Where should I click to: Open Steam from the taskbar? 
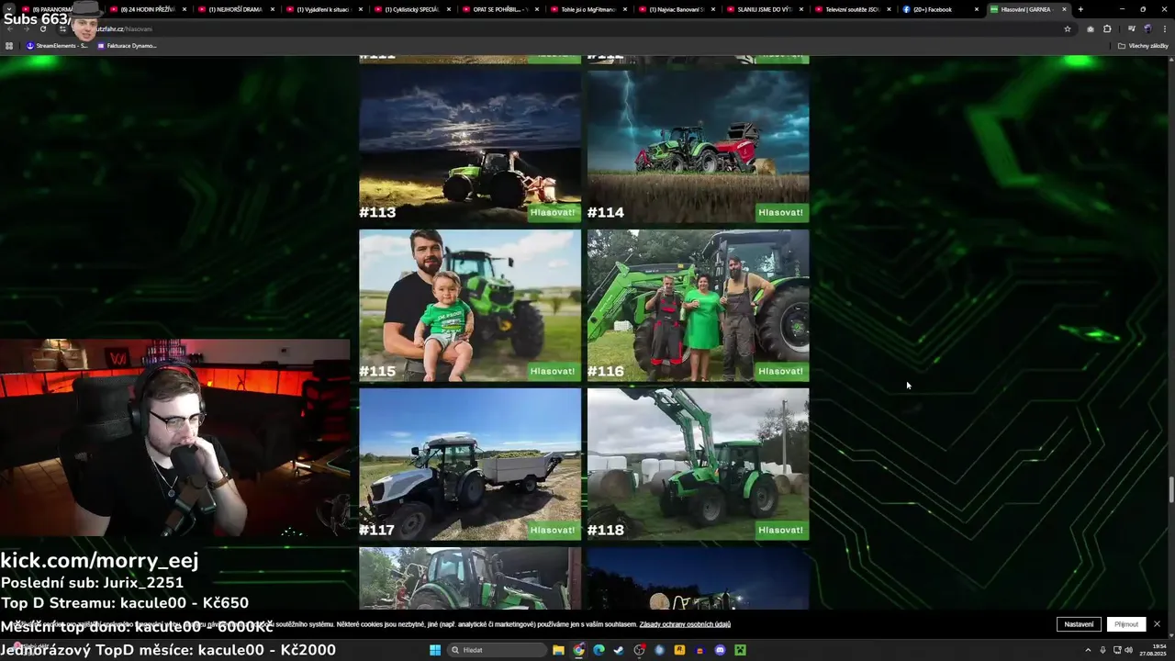619,650
